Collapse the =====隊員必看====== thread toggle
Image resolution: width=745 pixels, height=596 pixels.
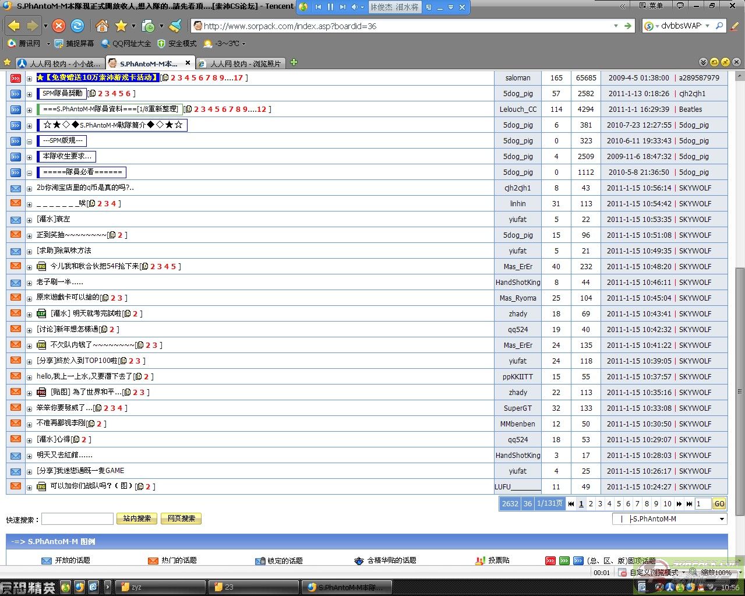point(29,172)
